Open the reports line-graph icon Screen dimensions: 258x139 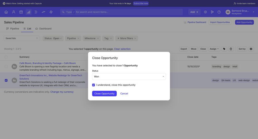tap(43, 12)
